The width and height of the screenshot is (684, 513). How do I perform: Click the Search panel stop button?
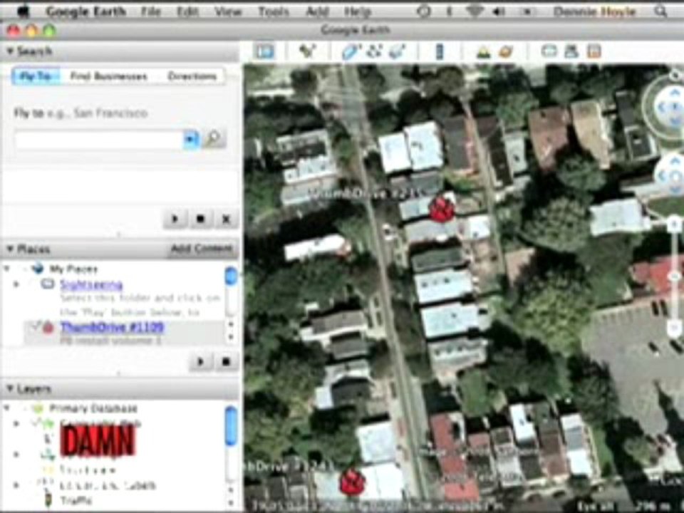click(200, 219)
